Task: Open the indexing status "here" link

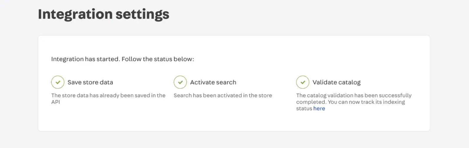Action: point(319,108)
